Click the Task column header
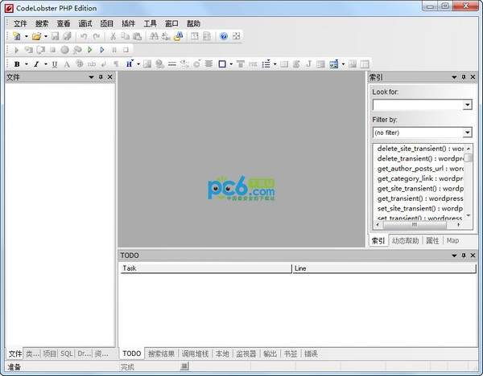The height and width of the screenshot is (376, 483). click(205, 268)
